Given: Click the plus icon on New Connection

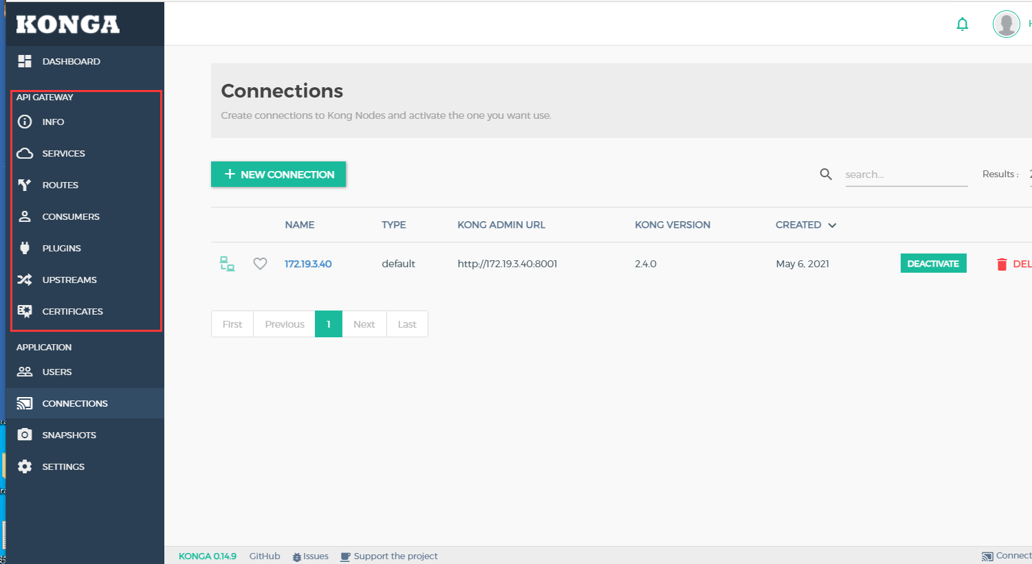Looking at the screenshot, I should tap(230, 174).
